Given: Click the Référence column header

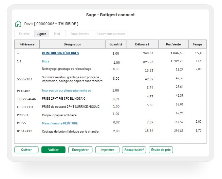Looking at the screenshot, I should pyautogui.click(x=27, y=44).
